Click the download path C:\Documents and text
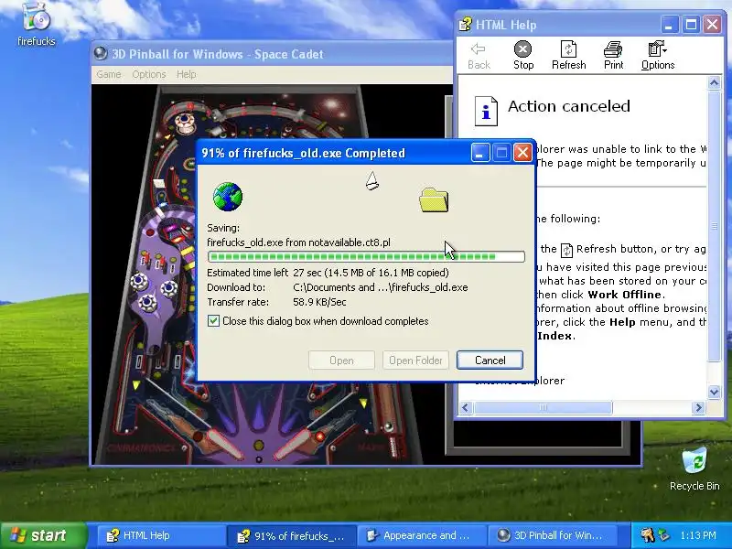Screen dimensions: 732x549 pos(381,287)
